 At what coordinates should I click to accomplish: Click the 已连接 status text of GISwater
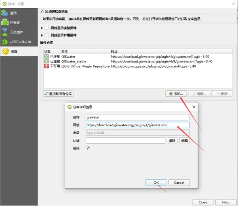[x=55, y=56]
